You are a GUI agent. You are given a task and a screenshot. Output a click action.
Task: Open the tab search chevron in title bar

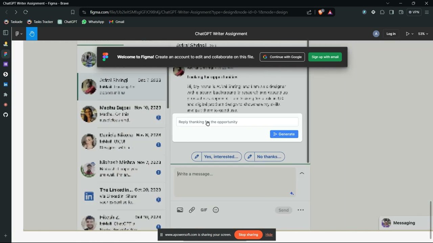click(x=388, y=3)
